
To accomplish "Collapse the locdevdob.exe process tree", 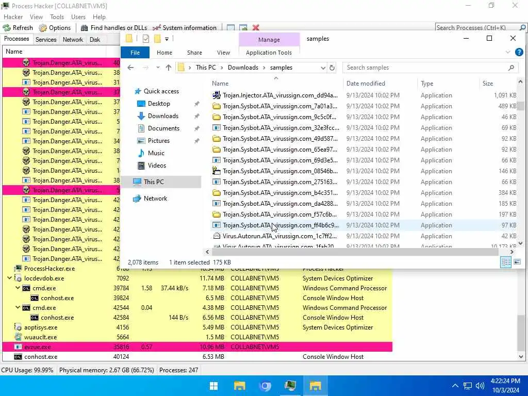I will click(9, 278).
